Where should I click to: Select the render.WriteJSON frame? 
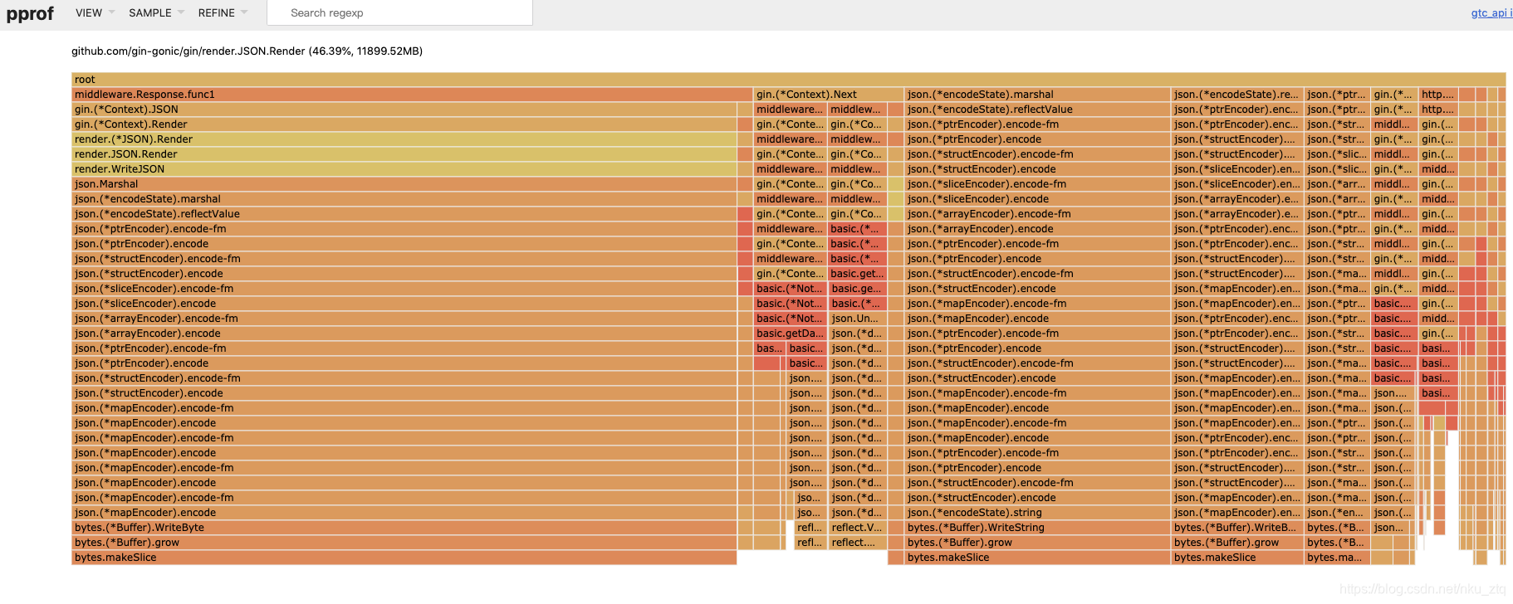[x=404, y=169]
